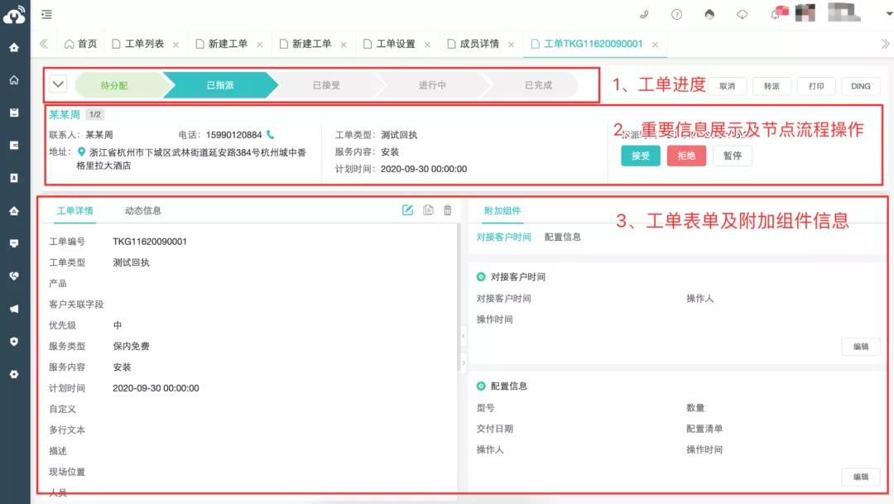Click the green phone icon beside 15990120884
Image resolution: width=894 pixels, height=504 pixels.
[x=271, y=134]
